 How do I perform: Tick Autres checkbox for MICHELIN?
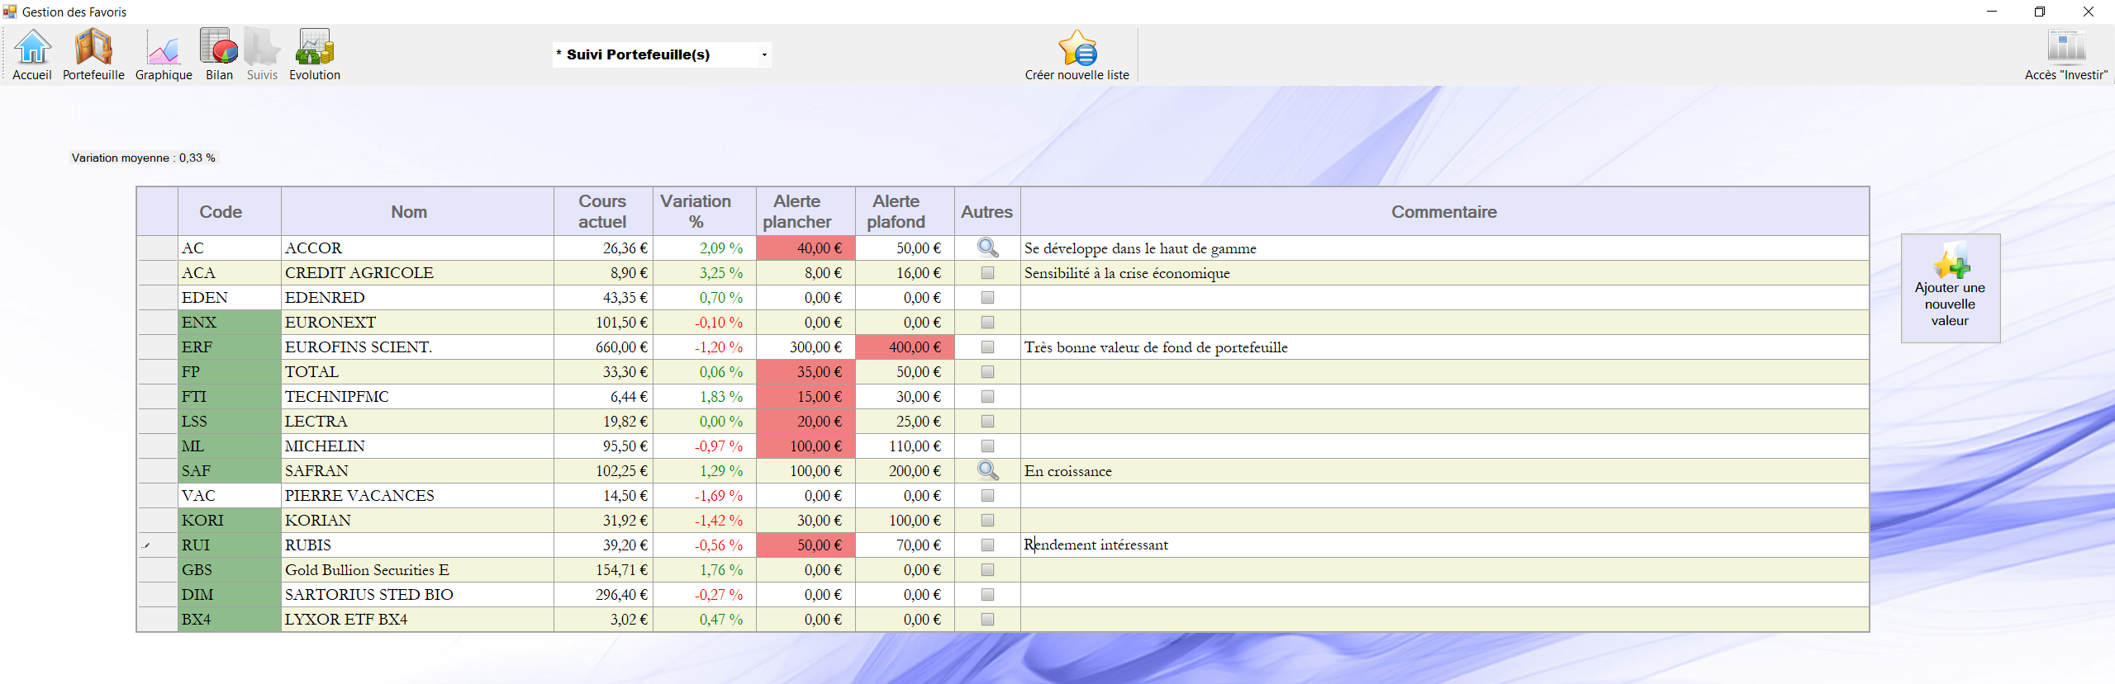coord(987,446)
